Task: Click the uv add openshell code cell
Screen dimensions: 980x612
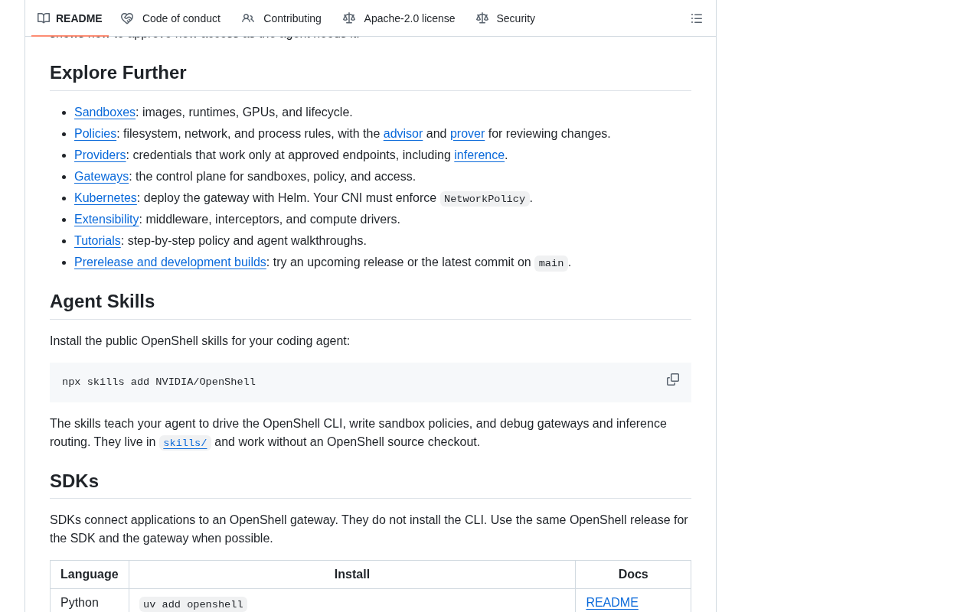Action: click(x=193, y=604)
